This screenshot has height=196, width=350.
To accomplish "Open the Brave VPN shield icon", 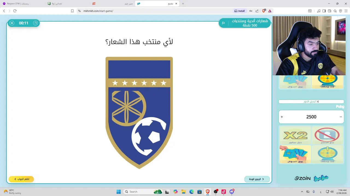I will (340, 11).
